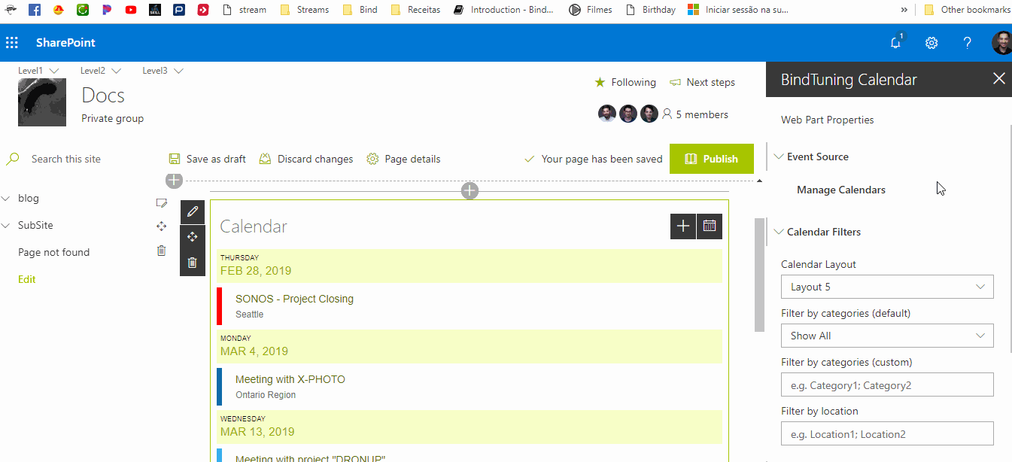Open the Introduction - Bind bookmark
This screenshot has width=1012, height=462.
pyautogui.click(x=503, y=10)
